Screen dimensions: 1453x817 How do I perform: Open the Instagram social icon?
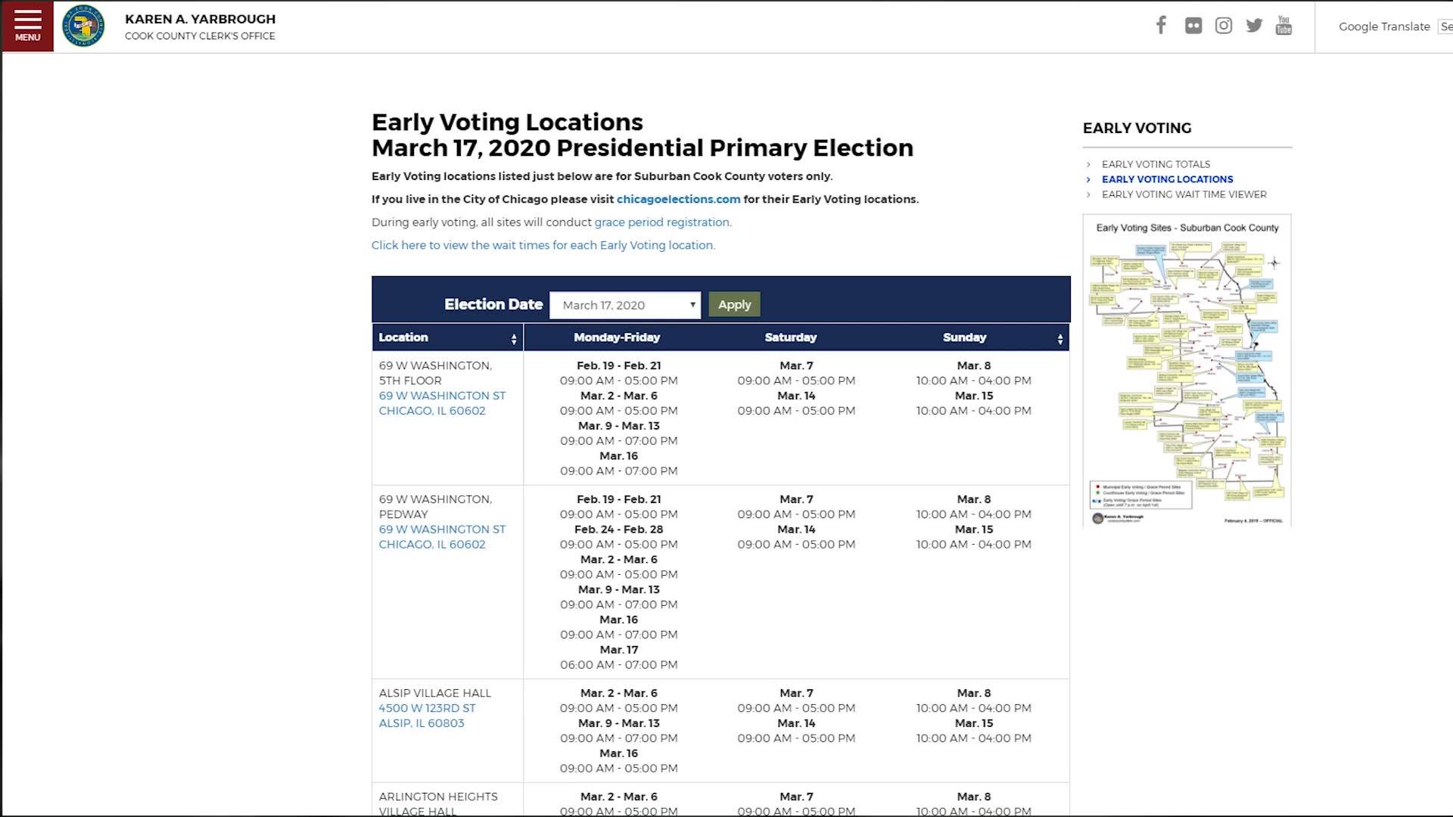click(x=1224, y=26)
